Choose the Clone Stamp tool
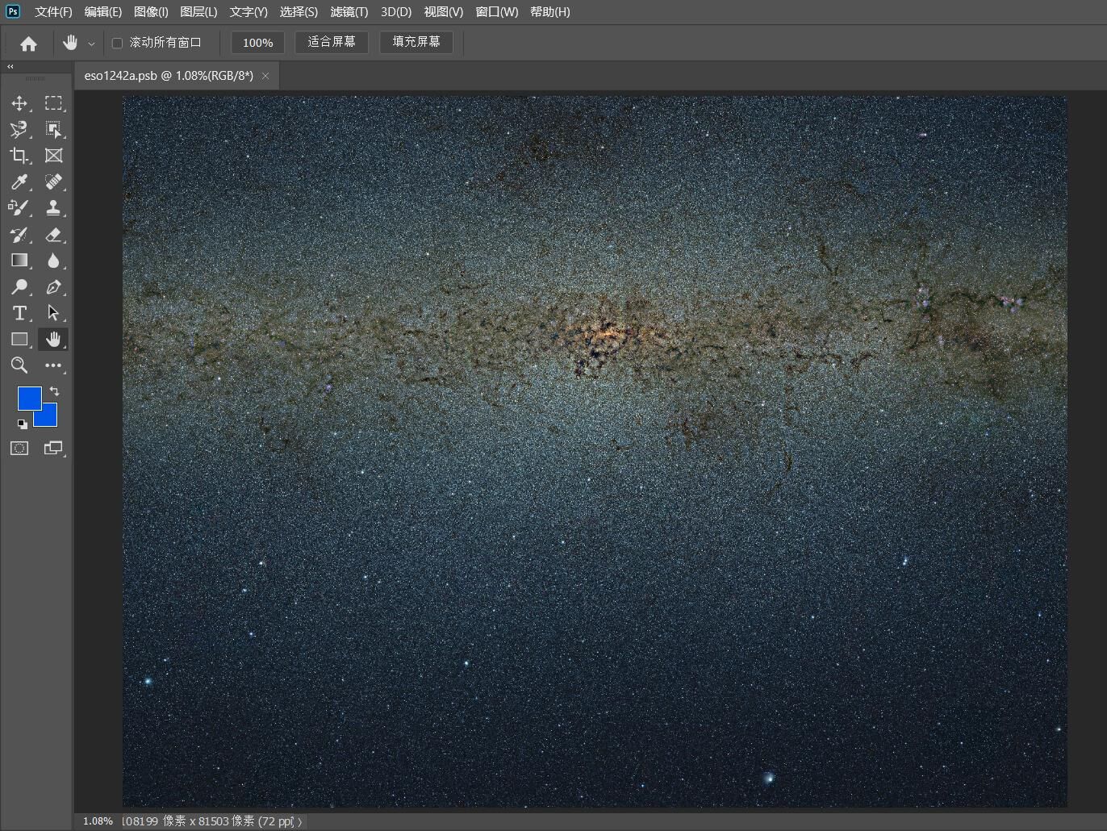 (x=53, y=208)
